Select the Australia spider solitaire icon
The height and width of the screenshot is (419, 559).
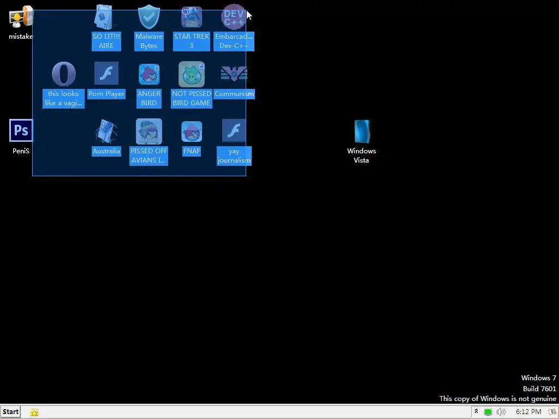[x=106, y=131]
